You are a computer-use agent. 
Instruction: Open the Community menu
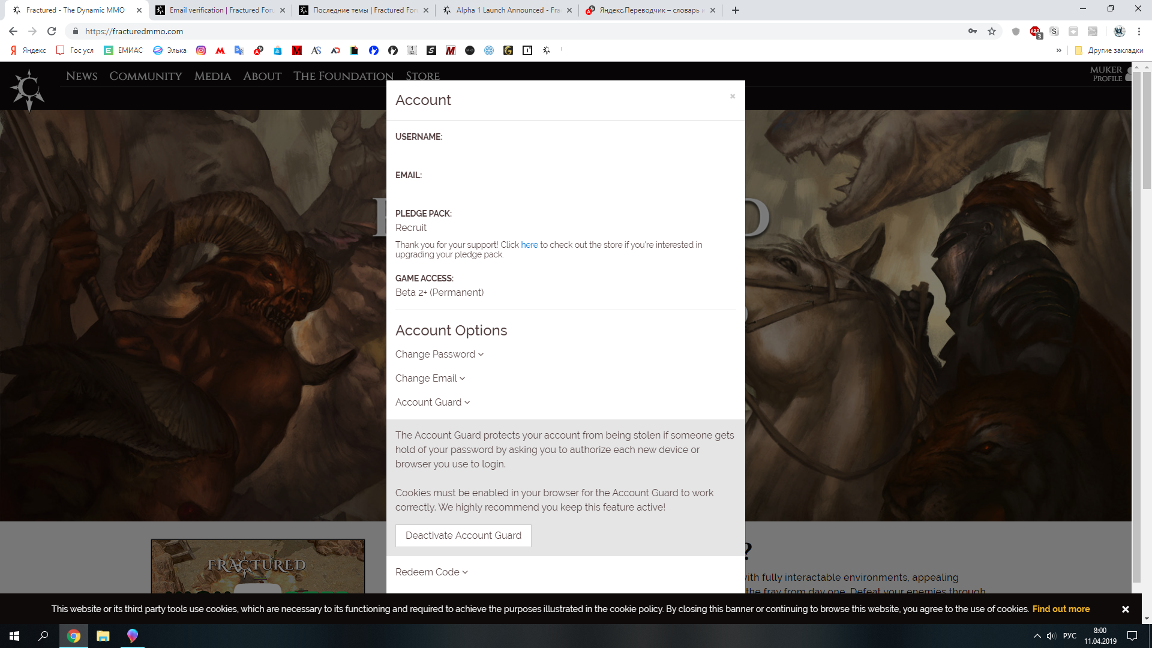click(146, 76)
